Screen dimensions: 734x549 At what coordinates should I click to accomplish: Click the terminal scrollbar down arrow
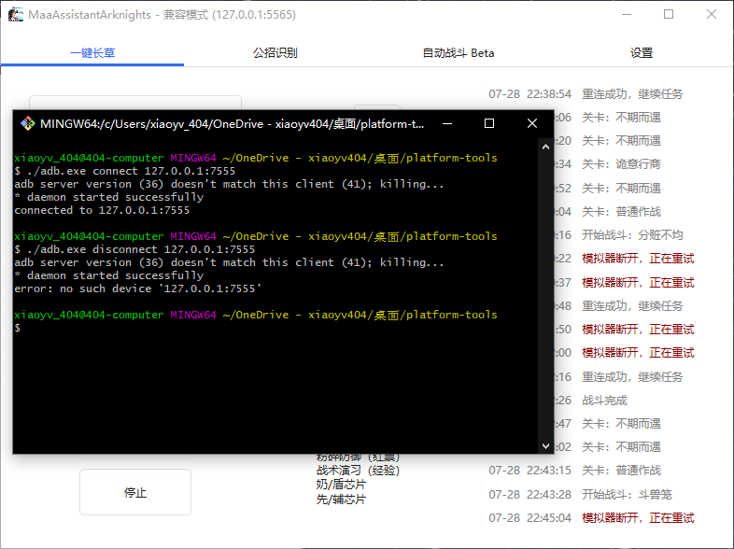(x=545, y=446)
